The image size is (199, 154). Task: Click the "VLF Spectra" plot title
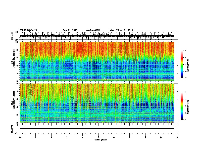[28, 30]
